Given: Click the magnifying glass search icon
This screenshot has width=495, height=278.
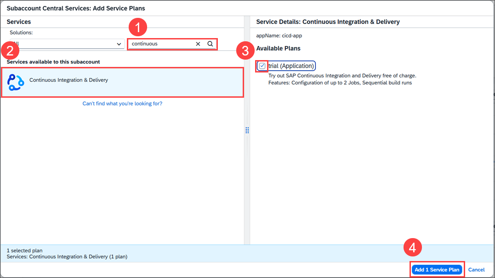Looking at the screenshot, I should [x=210, y=44].
